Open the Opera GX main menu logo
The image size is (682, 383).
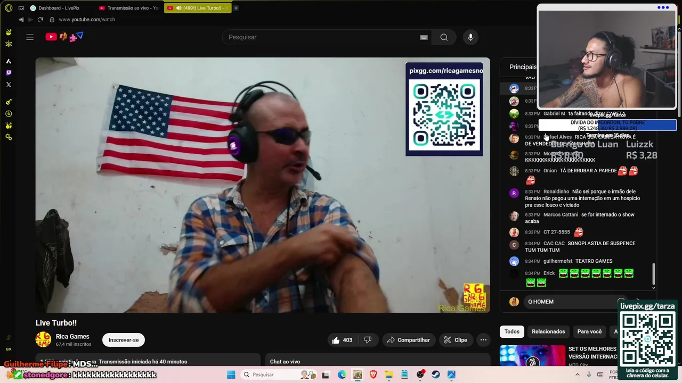coord(9,8)
